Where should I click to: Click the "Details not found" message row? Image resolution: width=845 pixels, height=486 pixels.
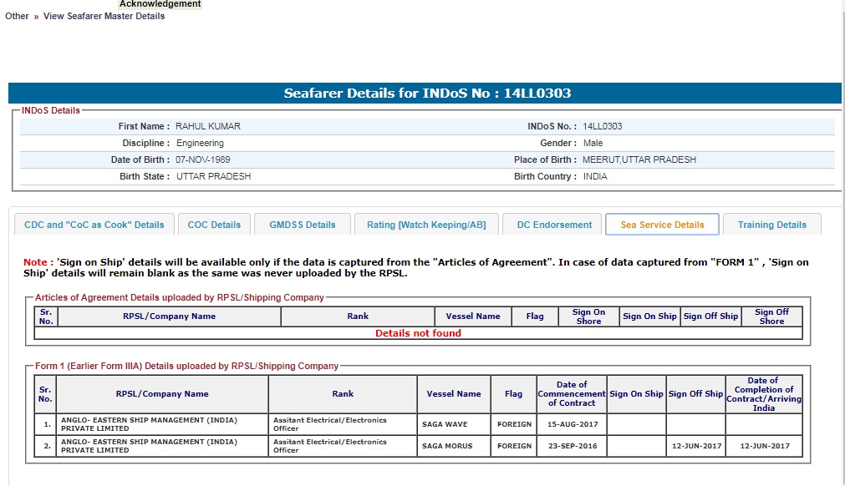coord(418,333)
